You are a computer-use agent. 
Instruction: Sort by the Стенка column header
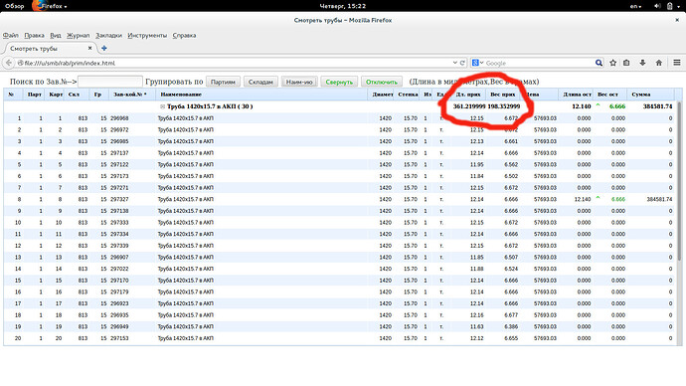pos(408,95)
